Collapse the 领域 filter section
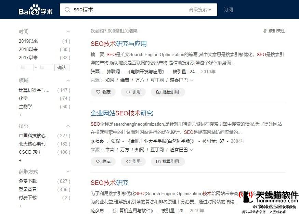Viewport: 299px width, 215px height. [x=68, y=80]
